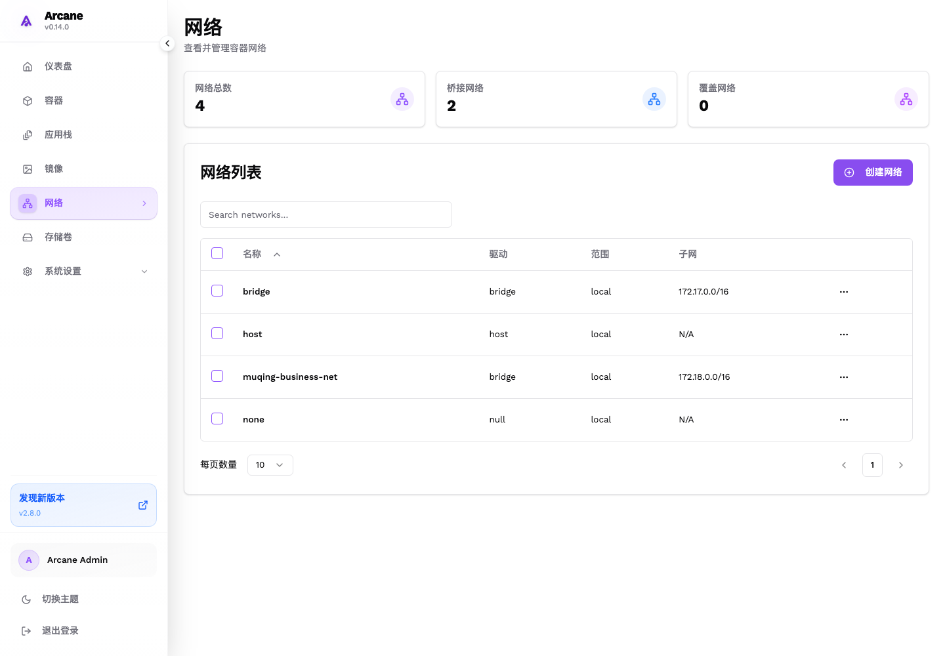Check the muqing-business-net row checkbox
Viewport: 945px width, 656px height.
(217, 376)
